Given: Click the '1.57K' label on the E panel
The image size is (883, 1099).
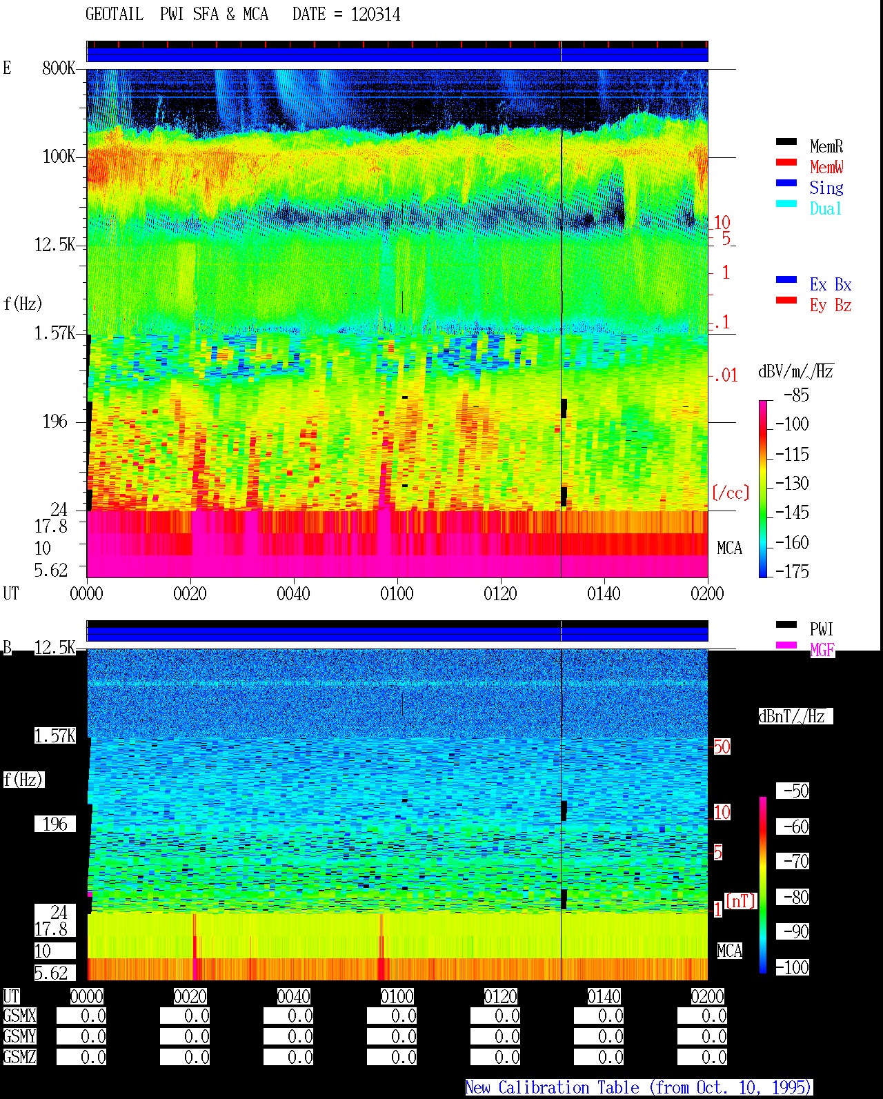Looking at the screenshot, I should [x=54, y=333].
